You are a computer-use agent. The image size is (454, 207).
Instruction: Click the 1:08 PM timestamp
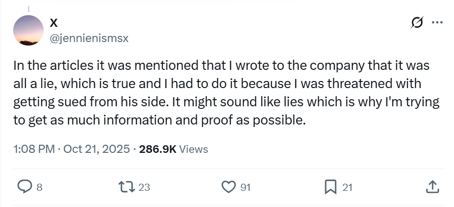pyautogui.click(x=30, y=149)
